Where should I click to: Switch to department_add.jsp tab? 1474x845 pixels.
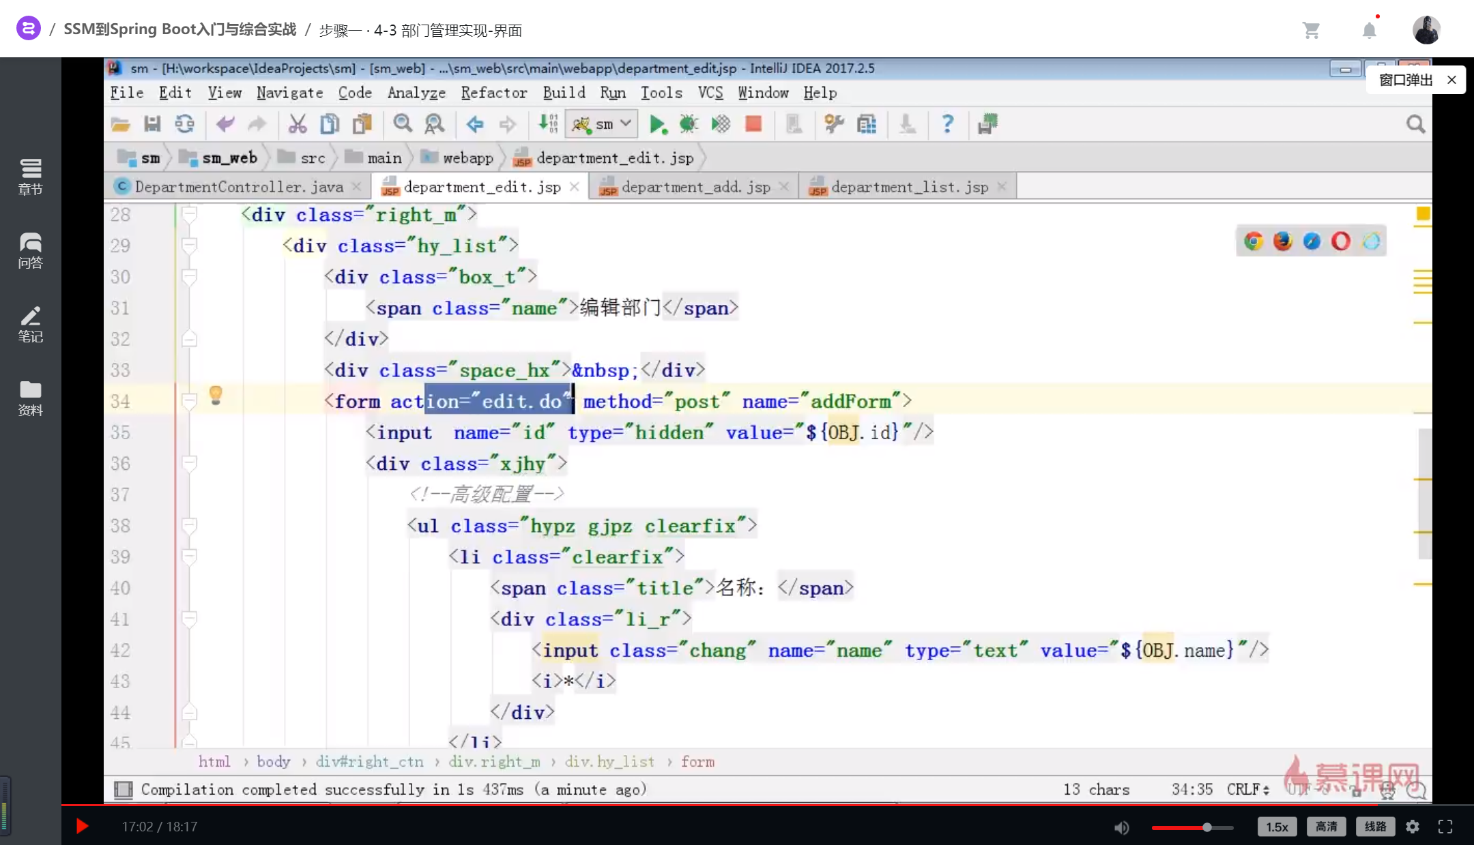click(x=695, y=187)
